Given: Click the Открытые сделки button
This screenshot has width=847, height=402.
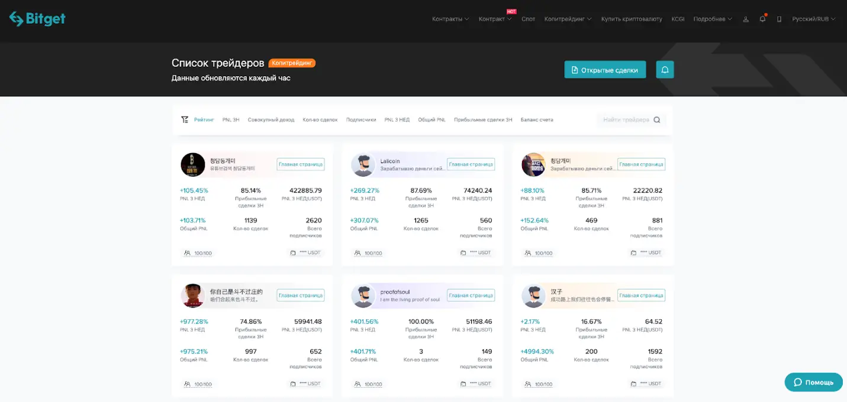Looking at the screenshot, I should (x=605, y=70).
